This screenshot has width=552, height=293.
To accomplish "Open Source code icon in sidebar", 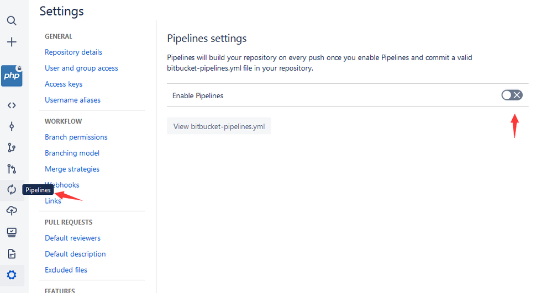I will click(x=12, y=105).
